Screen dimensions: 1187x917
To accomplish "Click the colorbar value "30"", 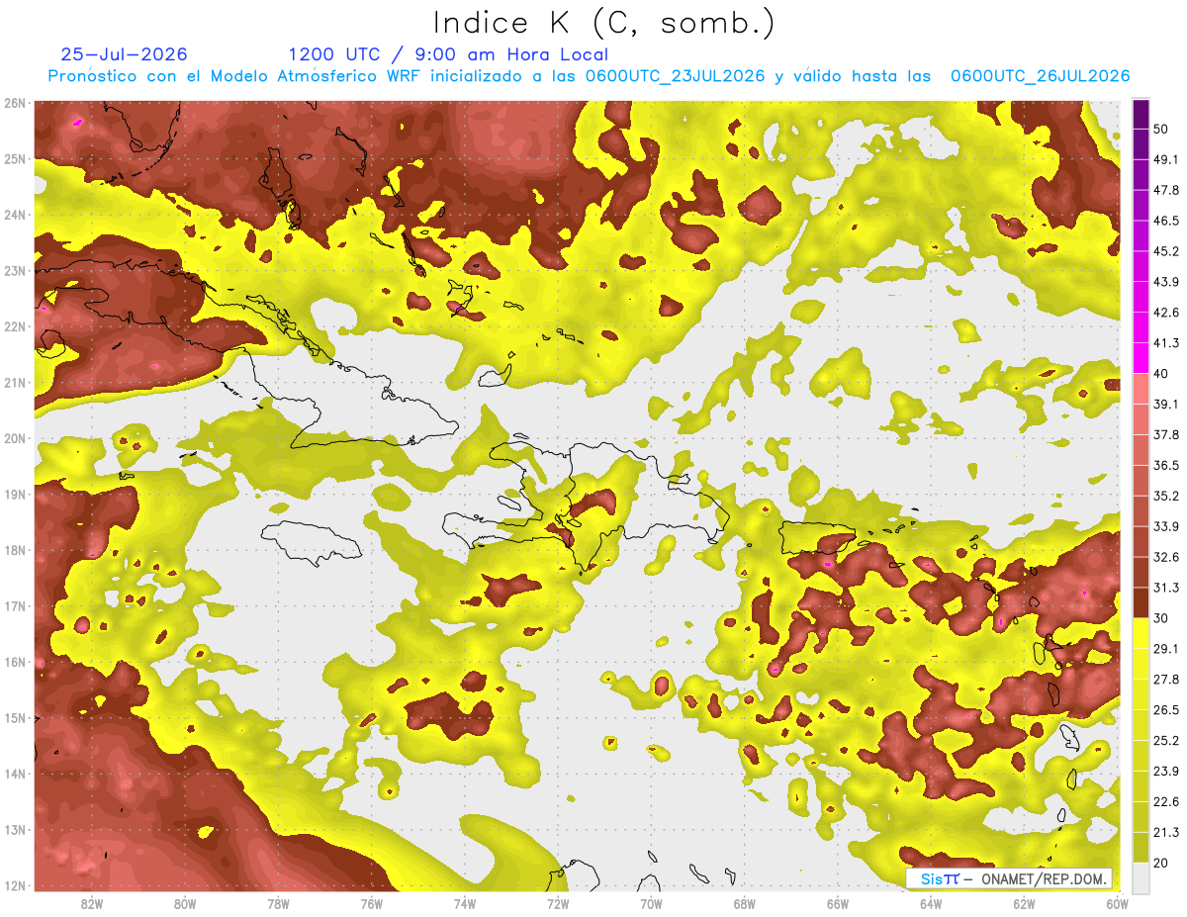I will [x=1162, y=619].
